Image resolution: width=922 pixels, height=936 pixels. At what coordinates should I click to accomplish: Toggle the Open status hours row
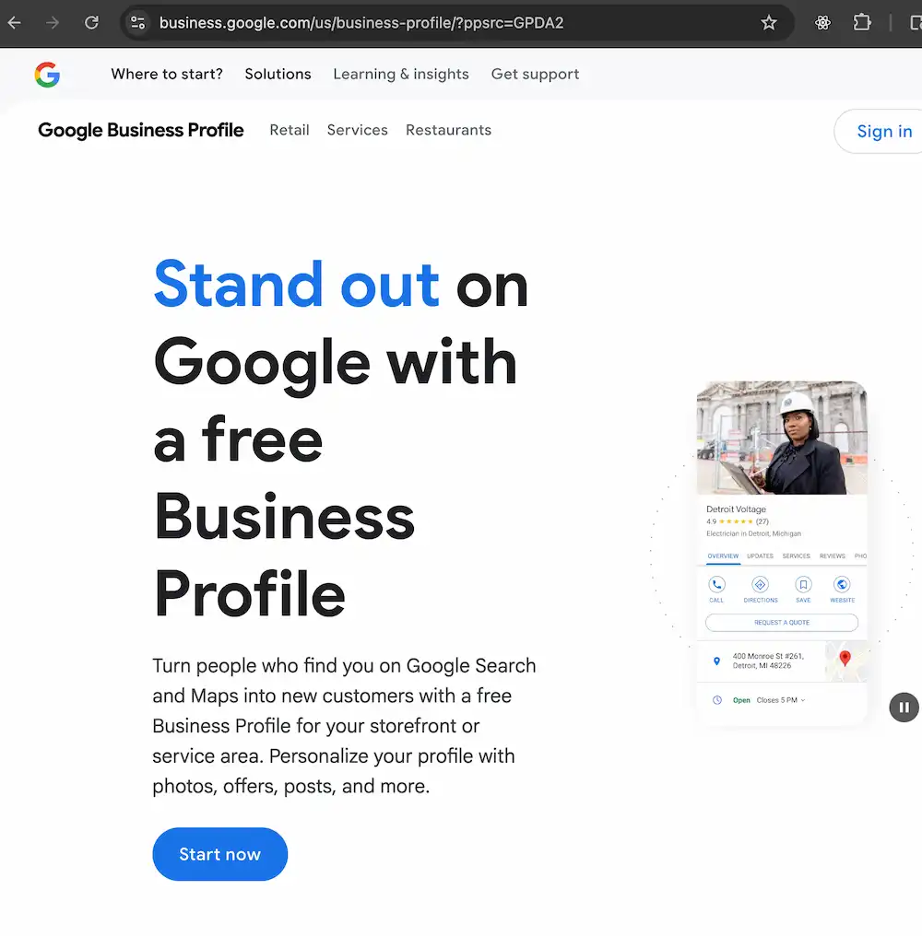coord(741,699)
